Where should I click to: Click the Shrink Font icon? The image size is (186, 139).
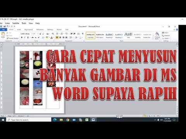(43, 34)
